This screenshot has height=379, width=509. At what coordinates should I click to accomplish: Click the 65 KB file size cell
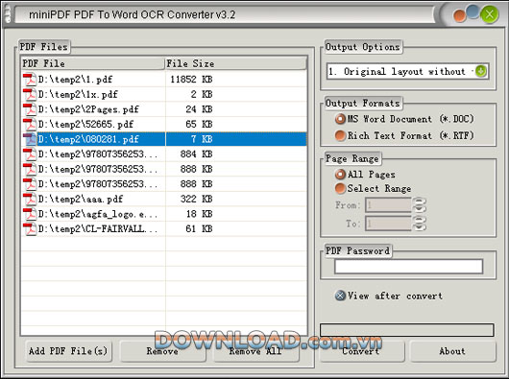[x=200, y=124]
